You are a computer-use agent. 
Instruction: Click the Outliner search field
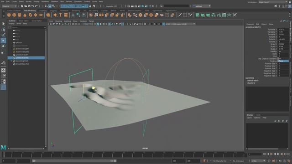(x=27, y=27)
